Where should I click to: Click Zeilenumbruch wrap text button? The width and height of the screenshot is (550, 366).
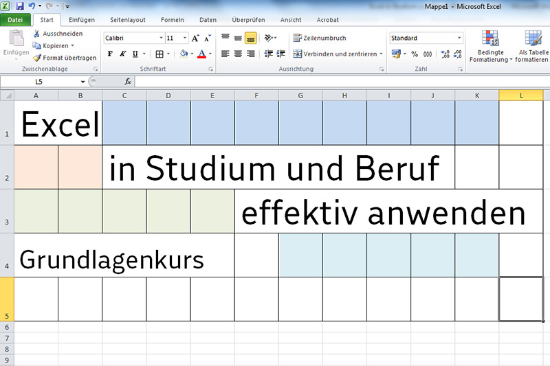(x=320, y=38)
